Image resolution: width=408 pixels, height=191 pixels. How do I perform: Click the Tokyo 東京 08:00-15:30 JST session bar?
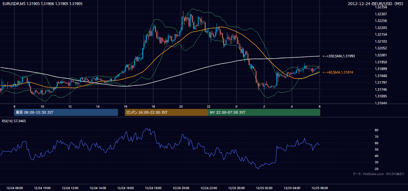66,112
